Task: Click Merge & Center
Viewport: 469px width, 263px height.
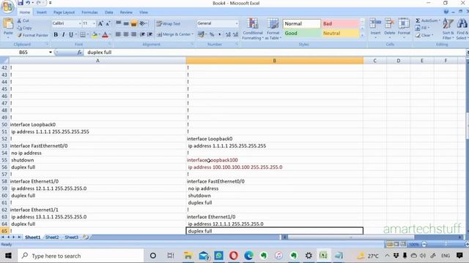Action: 175,34
